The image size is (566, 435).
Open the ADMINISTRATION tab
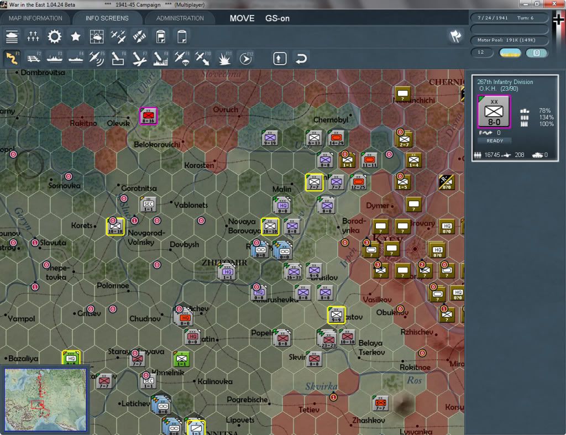click(180, 18)
